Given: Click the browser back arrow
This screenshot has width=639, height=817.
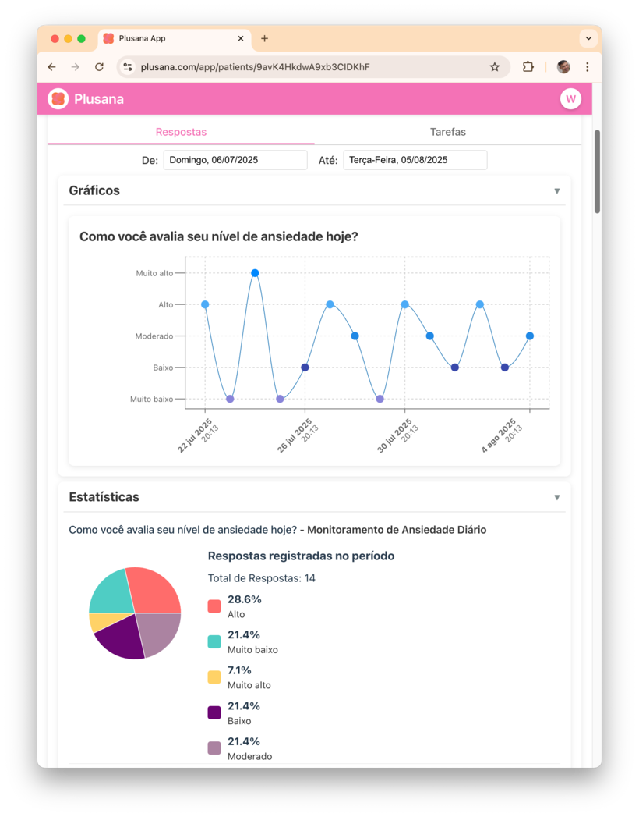Looking at the screenshot, I should pyautogui.click(x=52, y=67).
